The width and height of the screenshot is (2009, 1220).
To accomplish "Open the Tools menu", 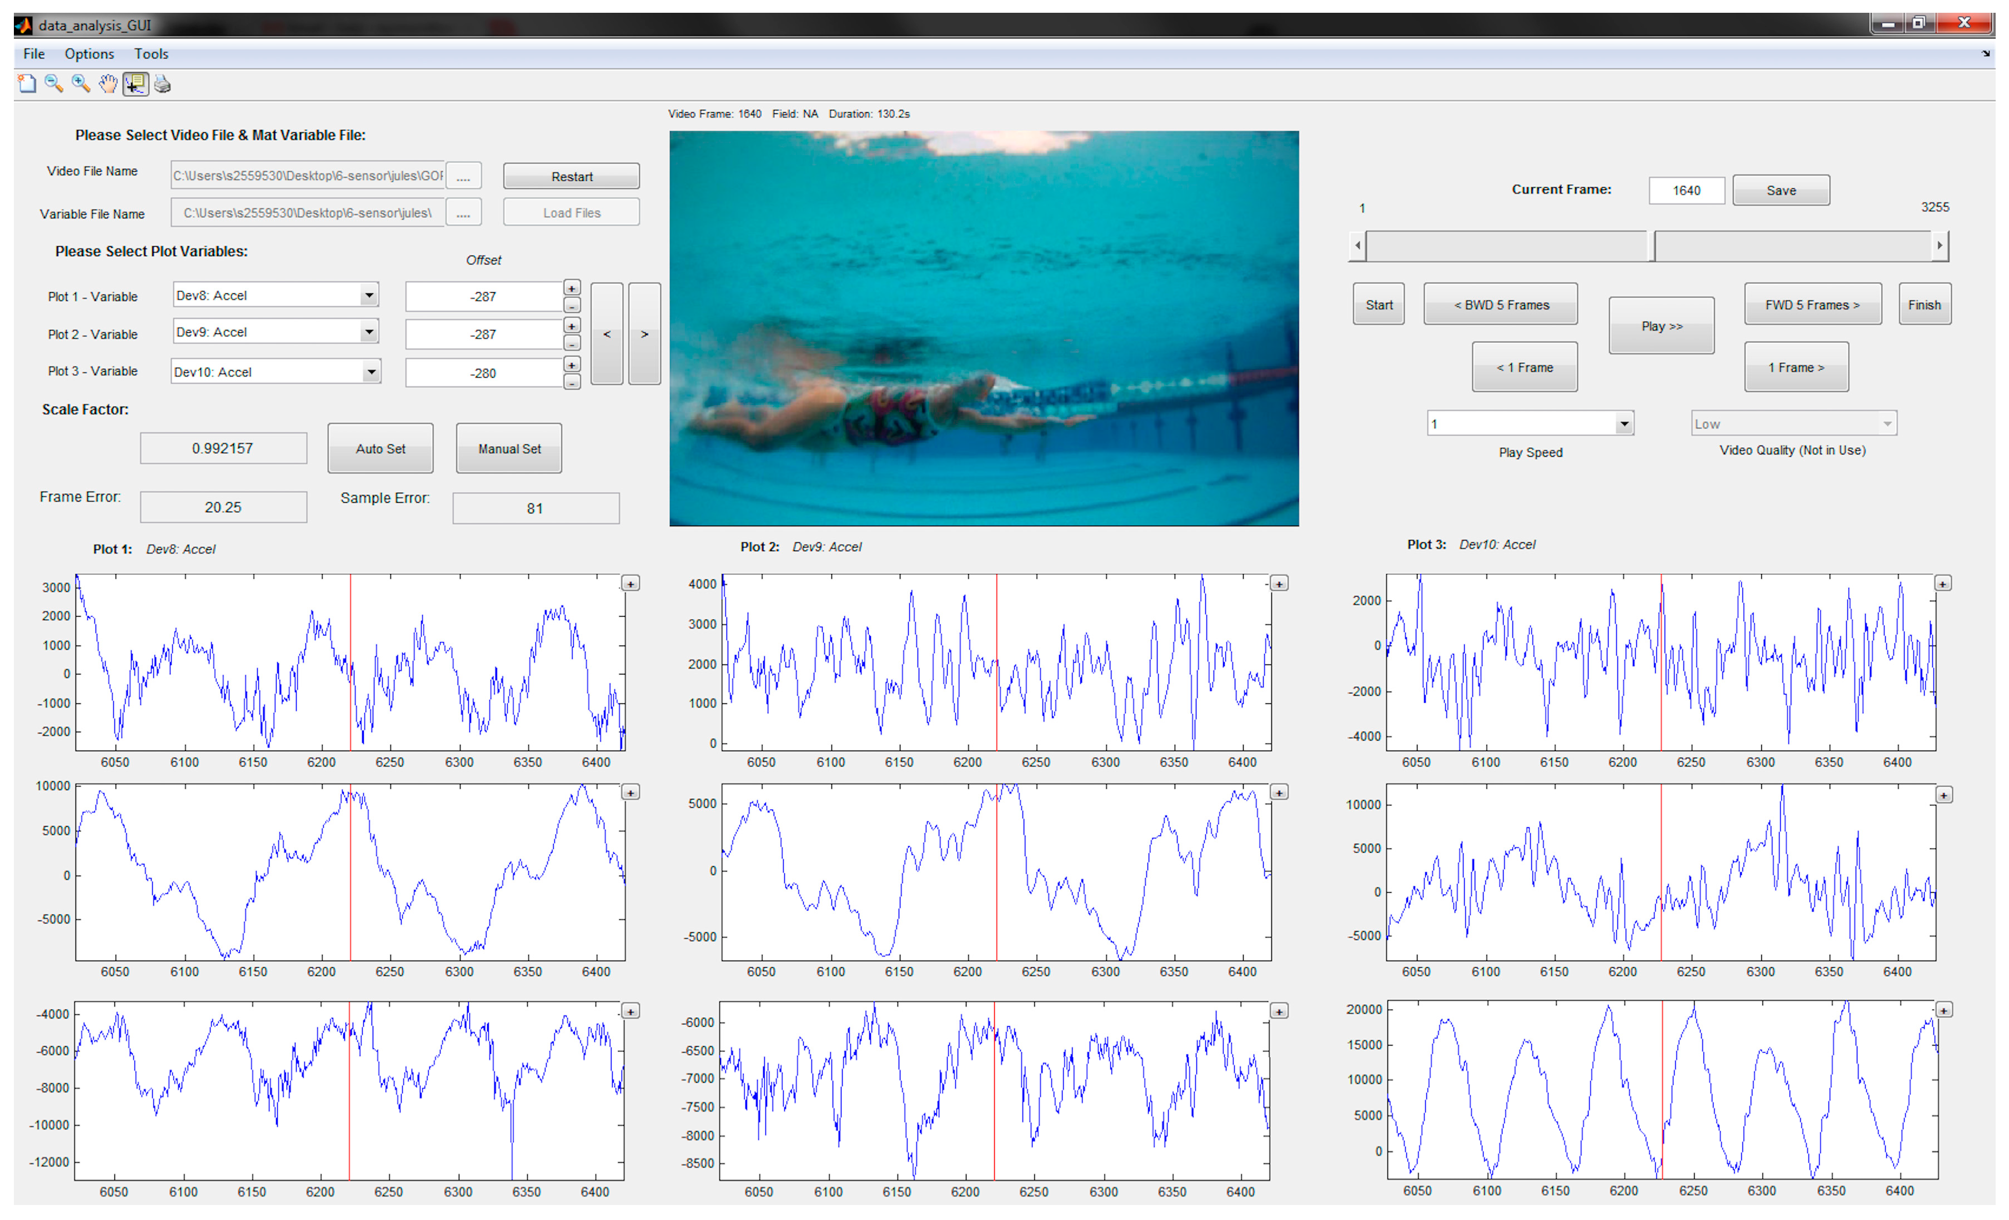I will tap(151, 54).
